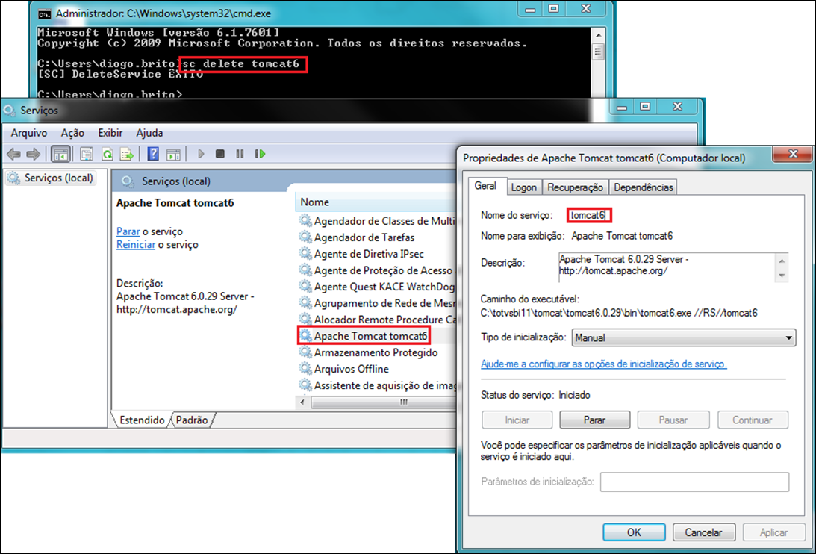Open the help link about startup options
The height and width of the screenshot is (554, 816).
(x=604, y=364)
